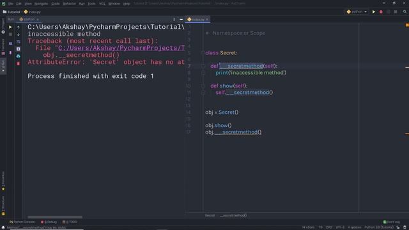Close the python run tab

tap(38, 19)
